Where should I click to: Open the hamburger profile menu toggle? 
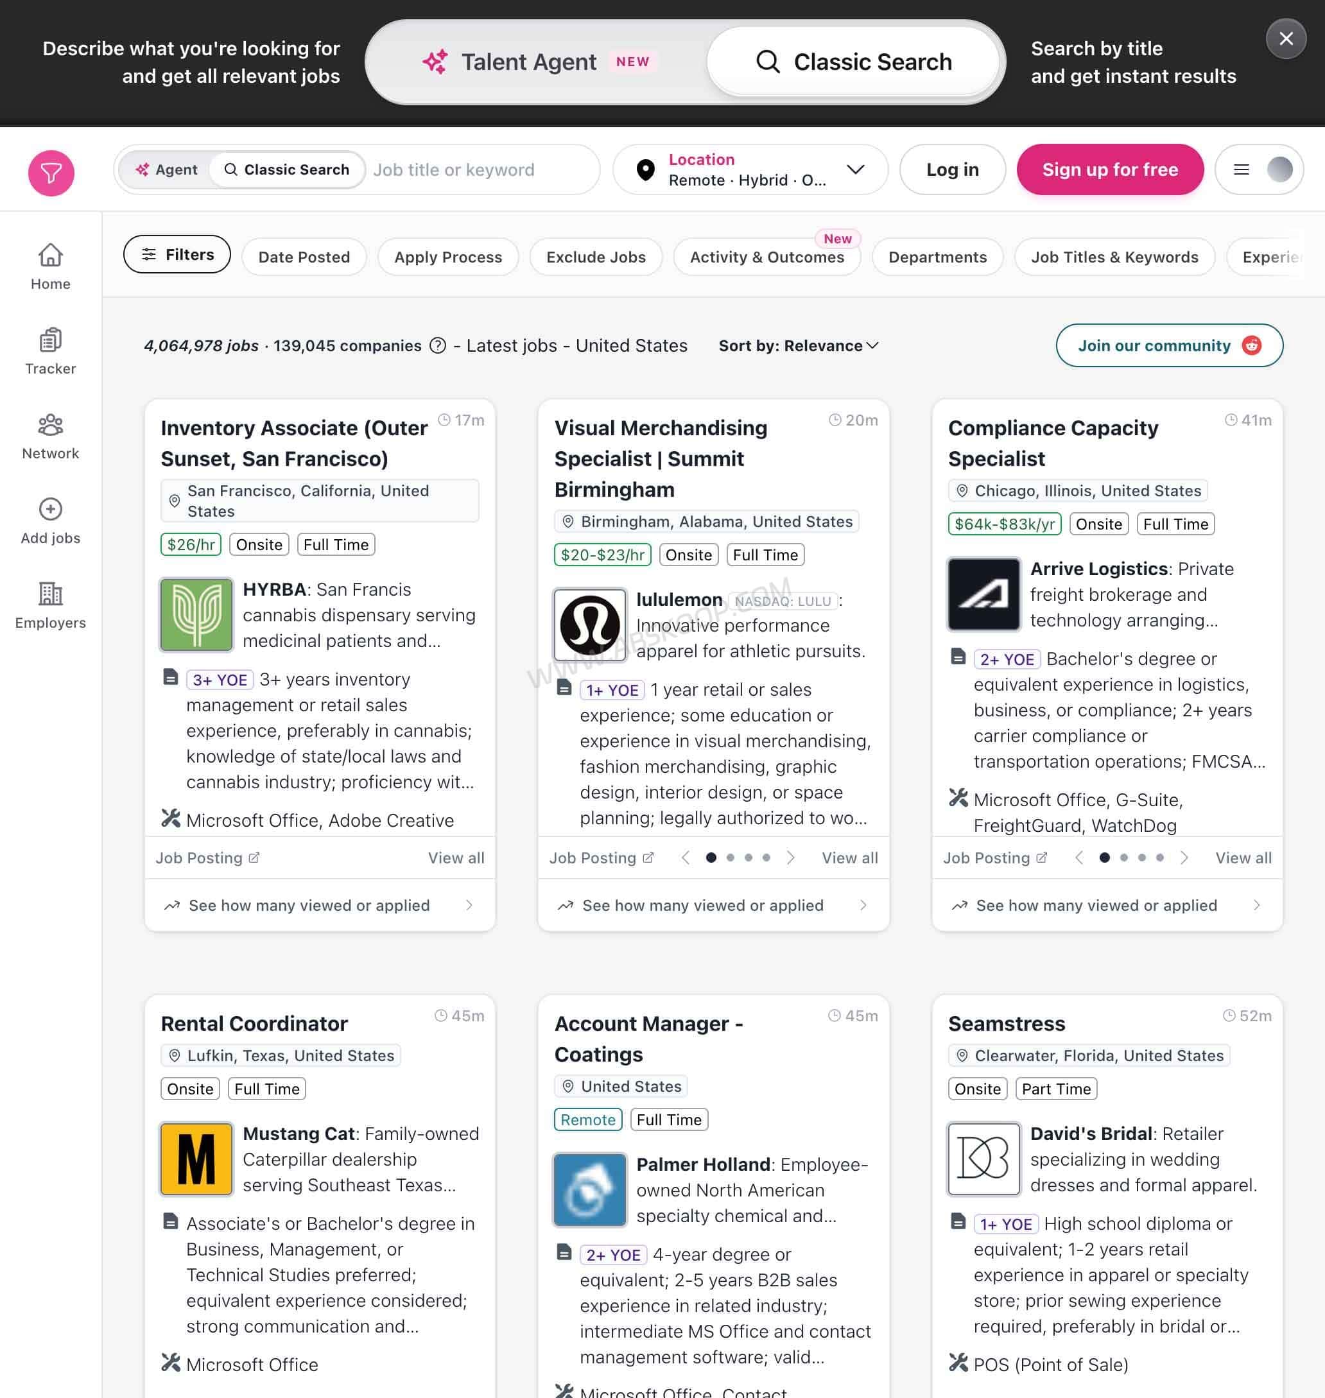(1259, 169)
